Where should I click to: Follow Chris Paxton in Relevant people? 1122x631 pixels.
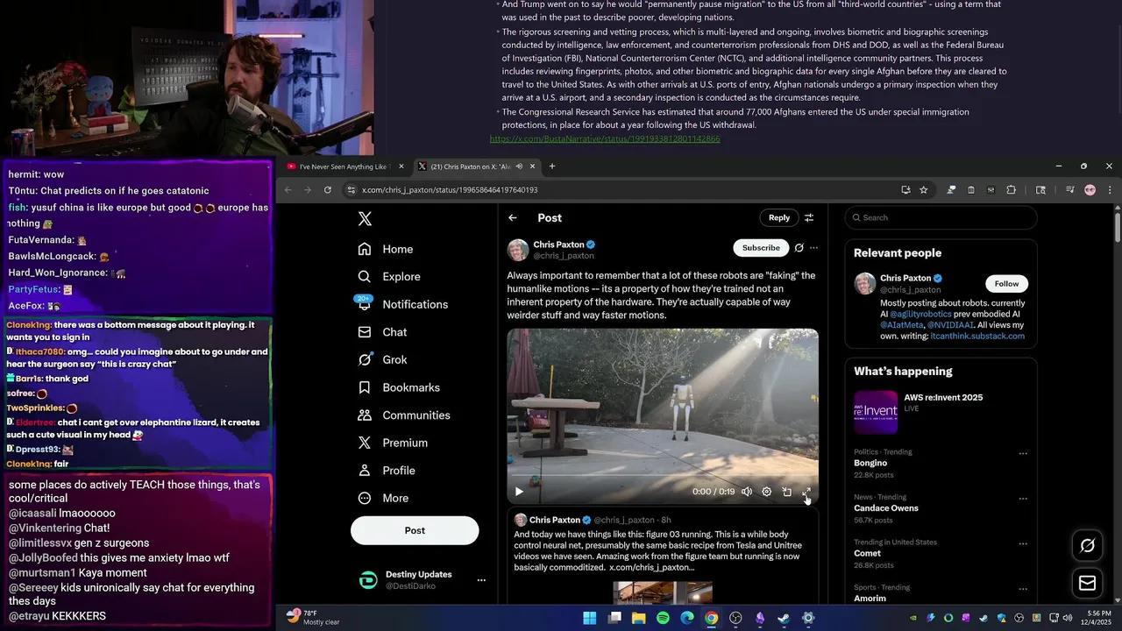click(1006, 284)
